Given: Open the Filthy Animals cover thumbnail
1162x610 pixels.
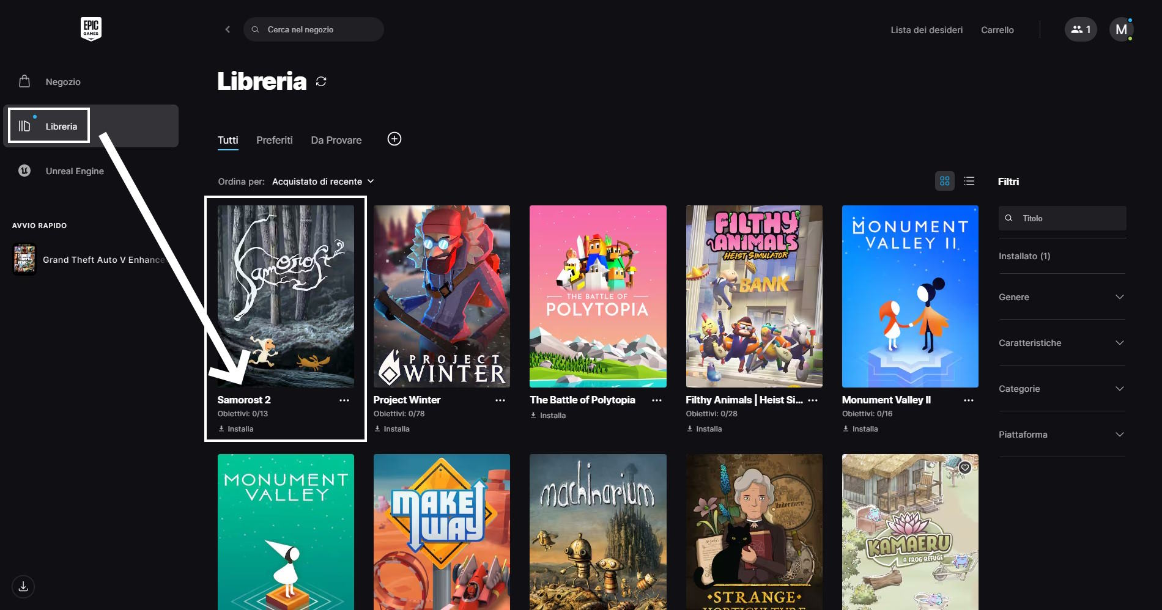Looking at the screenshot, I should tap(754, 296).
